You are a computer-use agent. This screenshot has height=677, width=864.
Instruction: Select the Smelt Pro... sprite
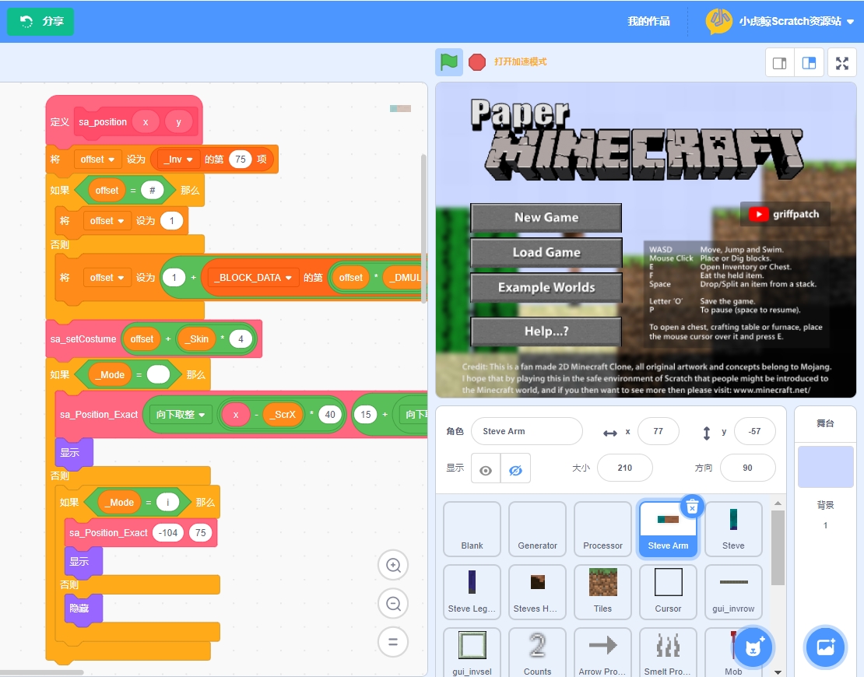tap(668, 653)
